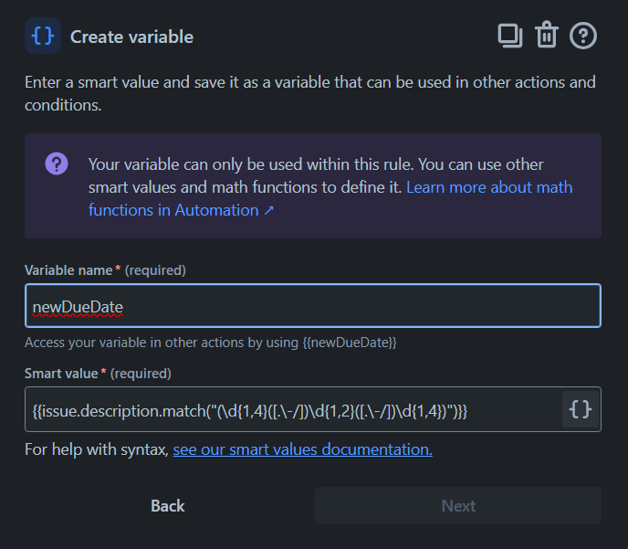Click the 'Smart value (required)' label
Image resolution: width=628 pixels, height=549 pixels.
coord(98,374)
